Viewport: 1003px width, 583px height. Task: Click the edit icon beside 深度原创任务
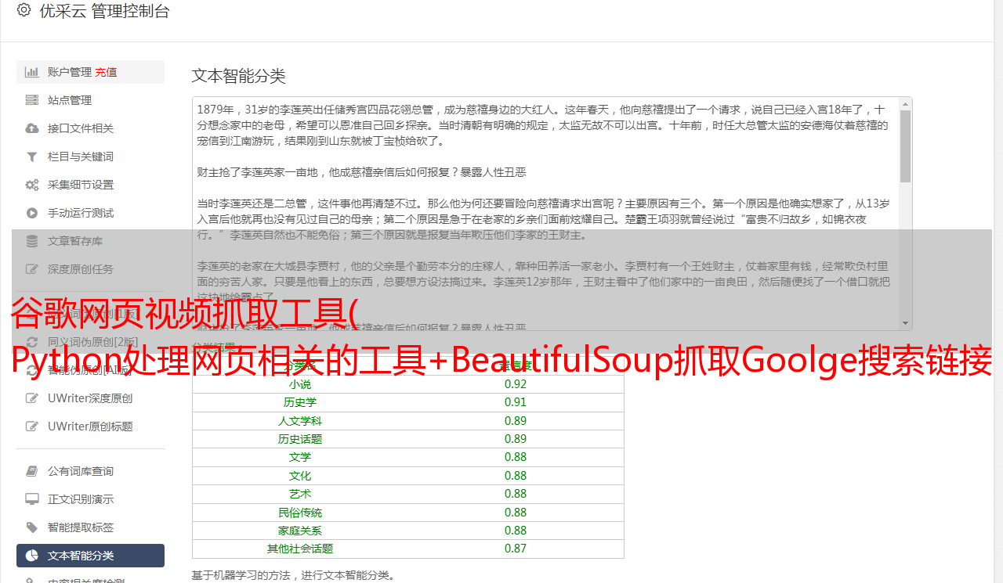tap(32, 269)
